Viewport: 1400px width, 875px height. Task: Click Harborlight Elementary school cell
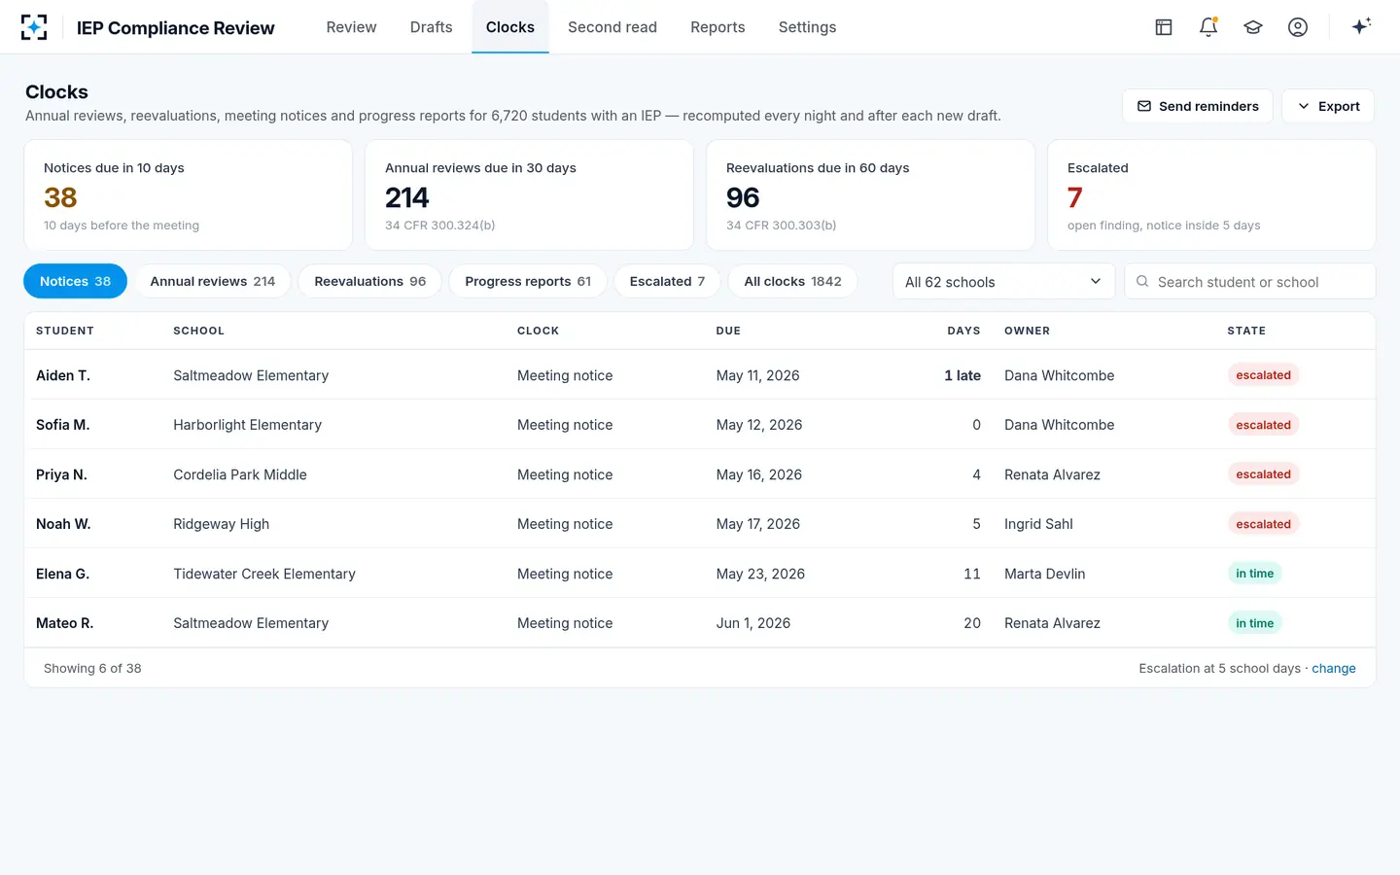tap(247, 425)
